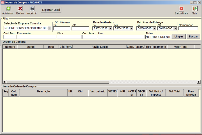Screen dimensions: 202x135
Task: Click the Excluir red X icon
Action: [x=20, y=9]
